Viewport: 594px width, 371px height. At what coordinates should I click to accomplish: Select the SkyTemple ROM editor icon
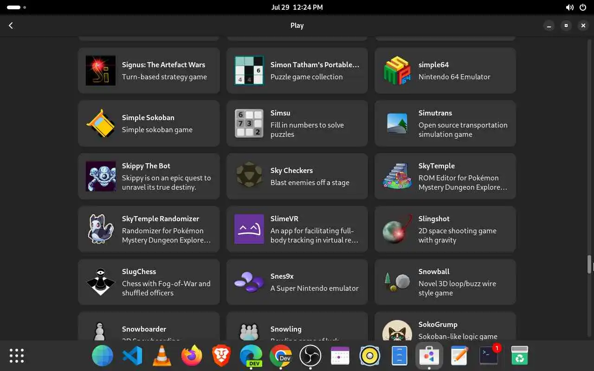(397, 176)
